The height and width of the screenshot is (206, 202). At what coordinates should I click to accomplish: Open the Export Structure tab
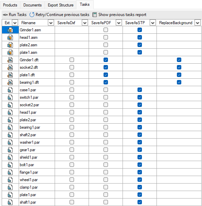tap(60, 5)
